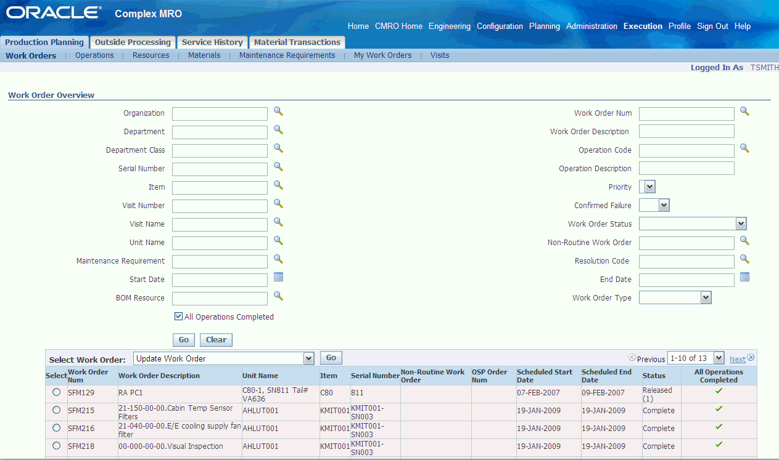Open the Maintenance Requirement search icon
This screenshot has width=779, height=460.
(x=278, y=259)
